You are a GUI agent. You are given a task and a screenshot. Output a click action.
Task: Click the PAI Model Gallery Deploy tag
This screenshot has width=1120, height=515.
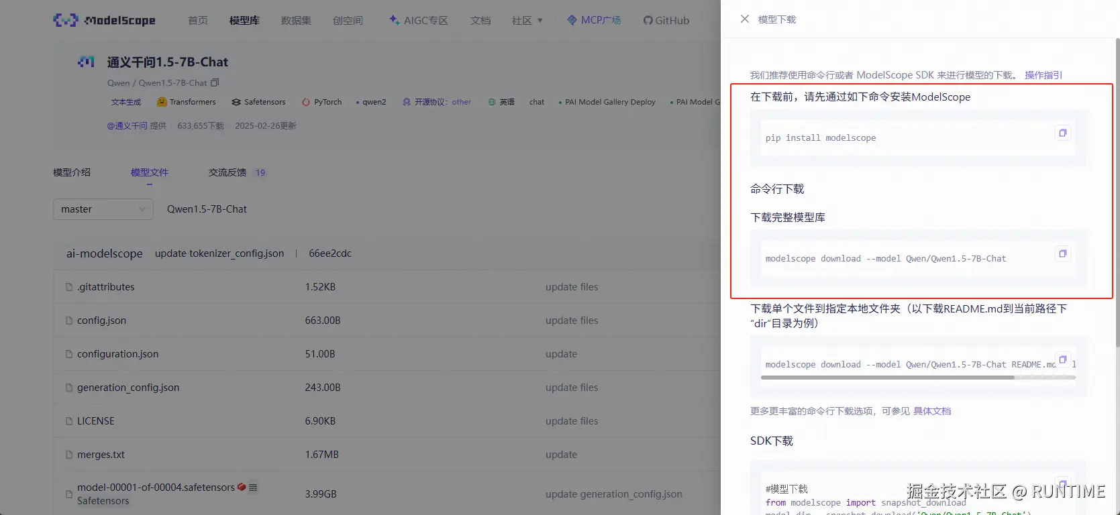click(607, 102)
